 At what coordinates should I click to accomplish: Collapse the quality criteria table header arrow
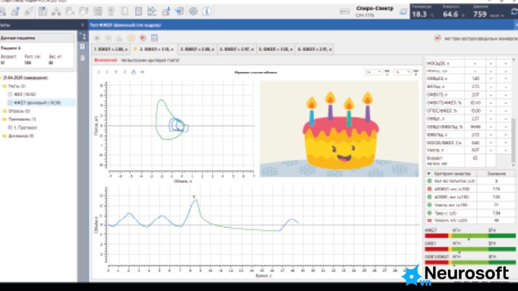pyautogui.click(x=429, y=173)
